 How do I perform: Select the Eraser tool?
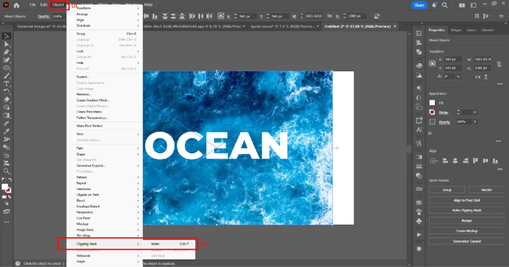tap(6, 100)
